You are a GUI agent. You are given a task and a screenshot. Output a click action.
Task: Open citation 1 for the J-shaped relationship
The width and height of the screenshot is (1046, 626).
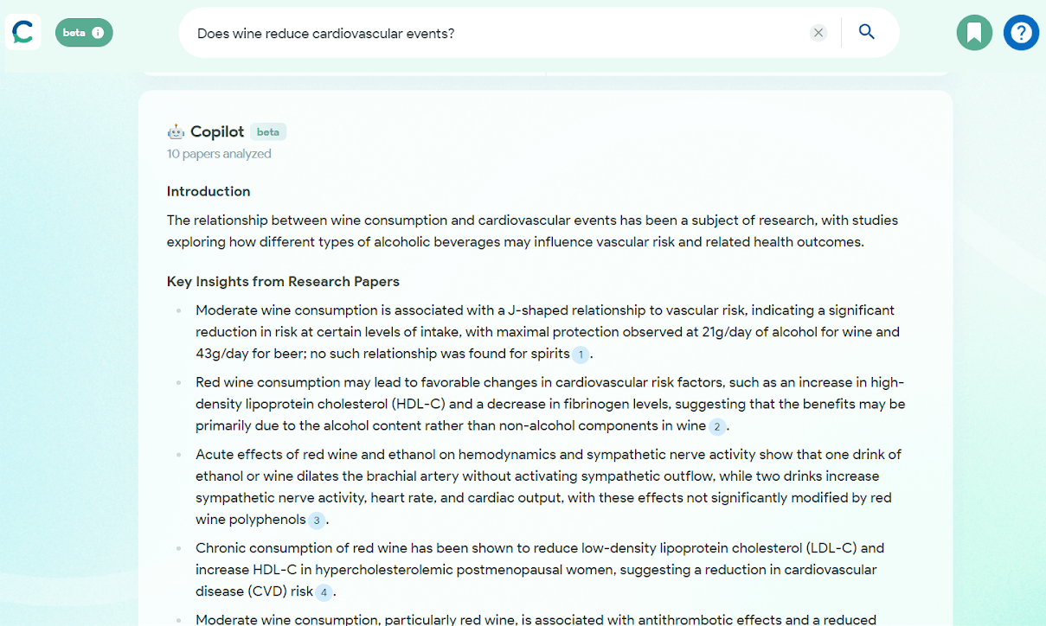click(x=581, y=355)
